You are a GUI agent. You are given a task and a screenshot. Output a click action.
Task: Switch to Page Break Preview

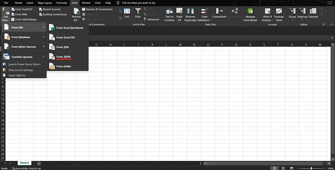coord(292,168)
